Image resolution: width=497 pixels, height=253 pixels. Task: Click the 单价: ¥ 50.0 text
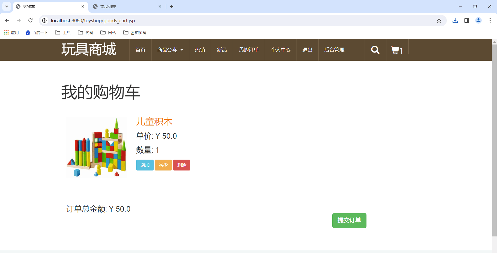click(156, 136)
